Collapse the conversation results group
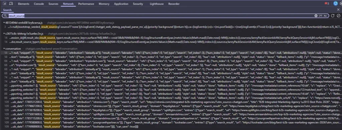The width and height of the screenshot is (342, 130). click(4, 49)
